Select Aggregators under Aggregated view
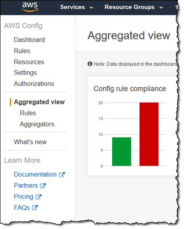Screen dimensions: 184x229 [37, 124]
